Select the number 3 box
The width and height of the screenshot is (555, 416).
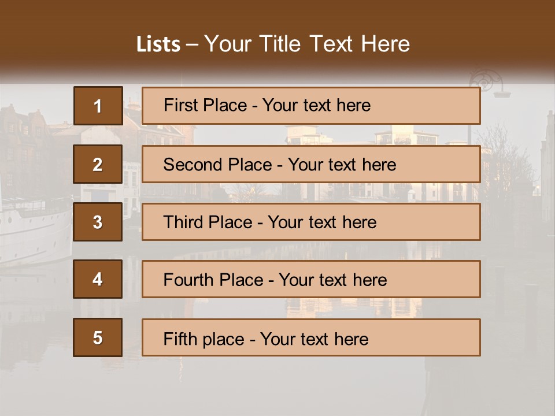(98, 222)
